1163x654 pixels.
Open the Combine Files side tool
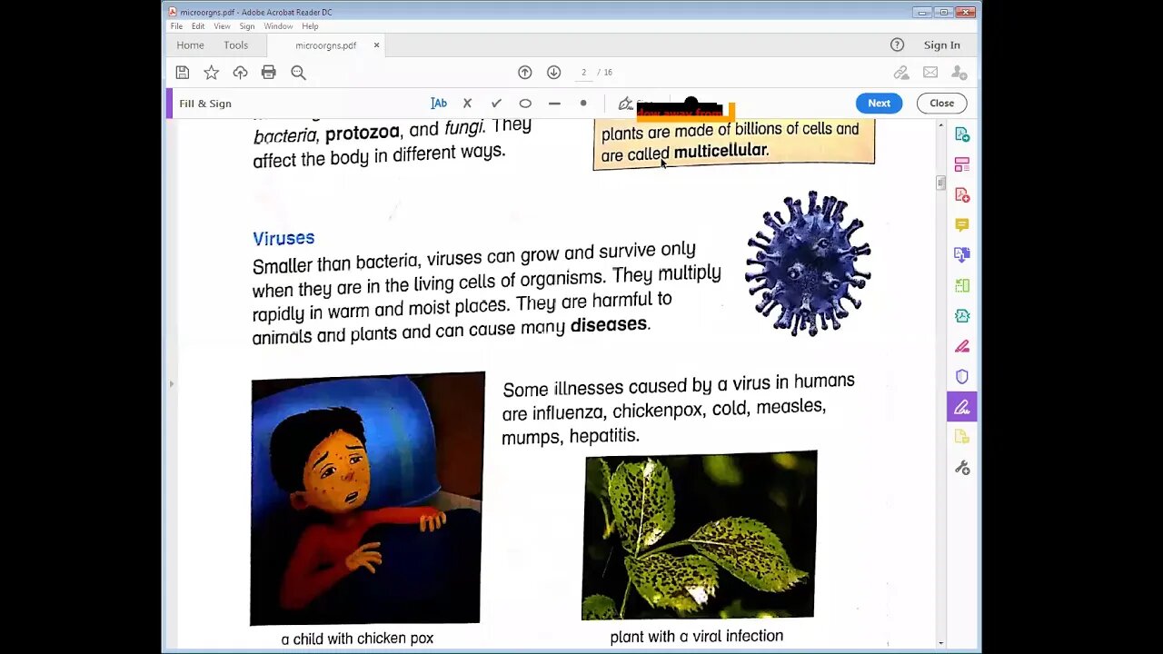(x=962, y=255)
